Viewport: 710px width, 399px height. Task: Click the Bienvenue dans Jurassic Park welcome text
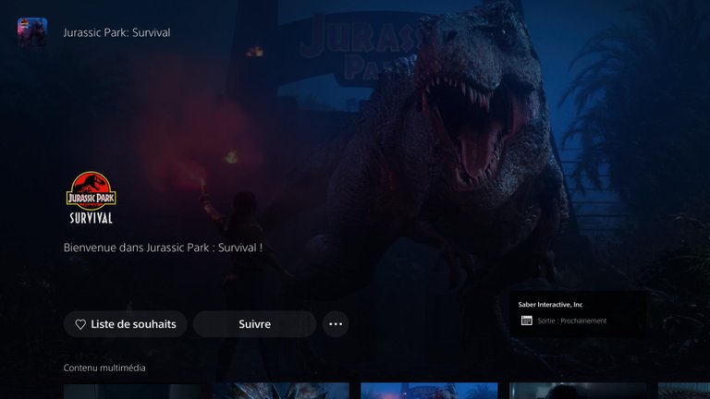pyautogui.click(x=163, y=248)
